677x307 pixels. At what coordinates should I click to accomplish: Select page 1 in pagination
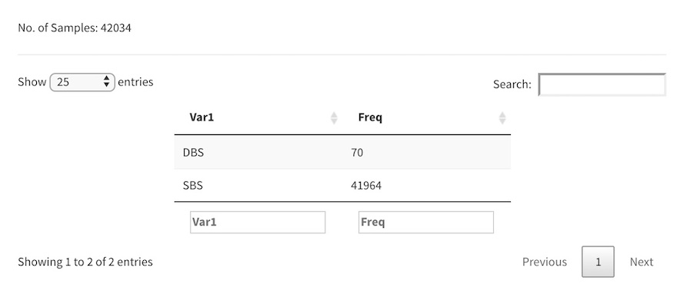pyautogui.click(x=598, y=262)
